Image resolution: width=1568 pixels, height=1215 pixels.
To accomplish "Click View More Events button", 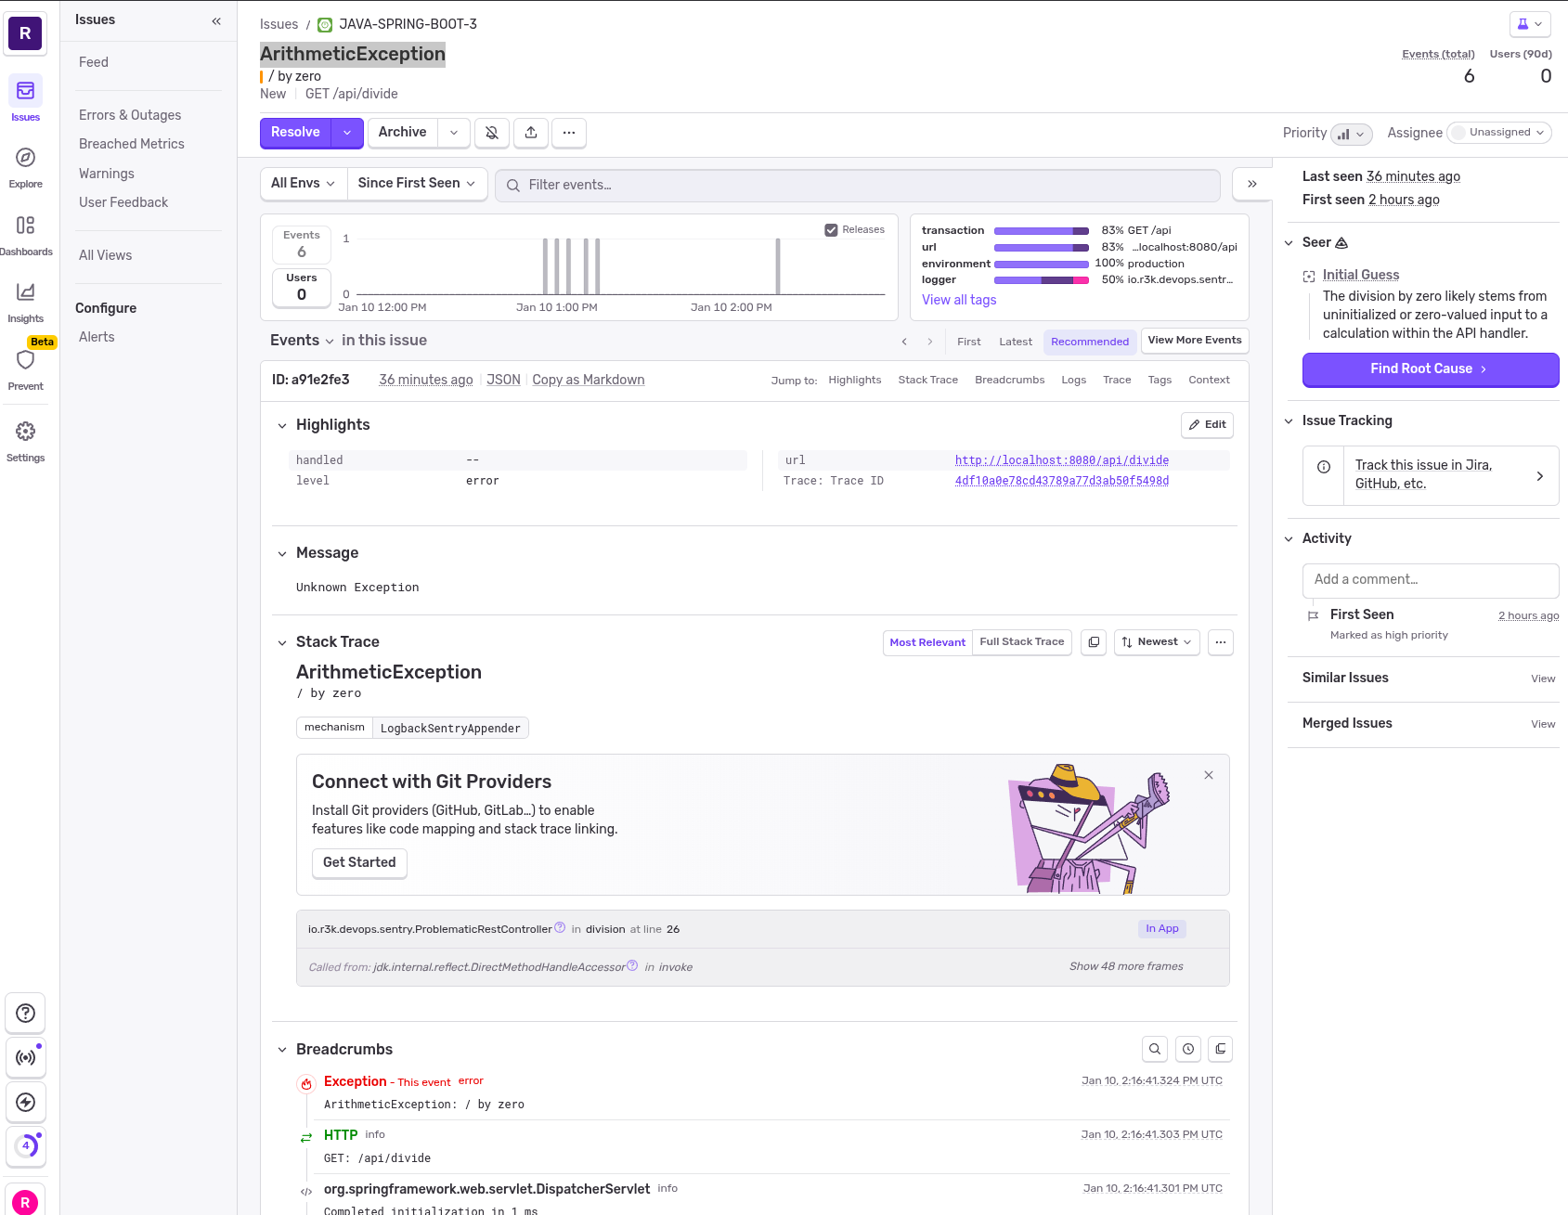I will click(1195, 341).
